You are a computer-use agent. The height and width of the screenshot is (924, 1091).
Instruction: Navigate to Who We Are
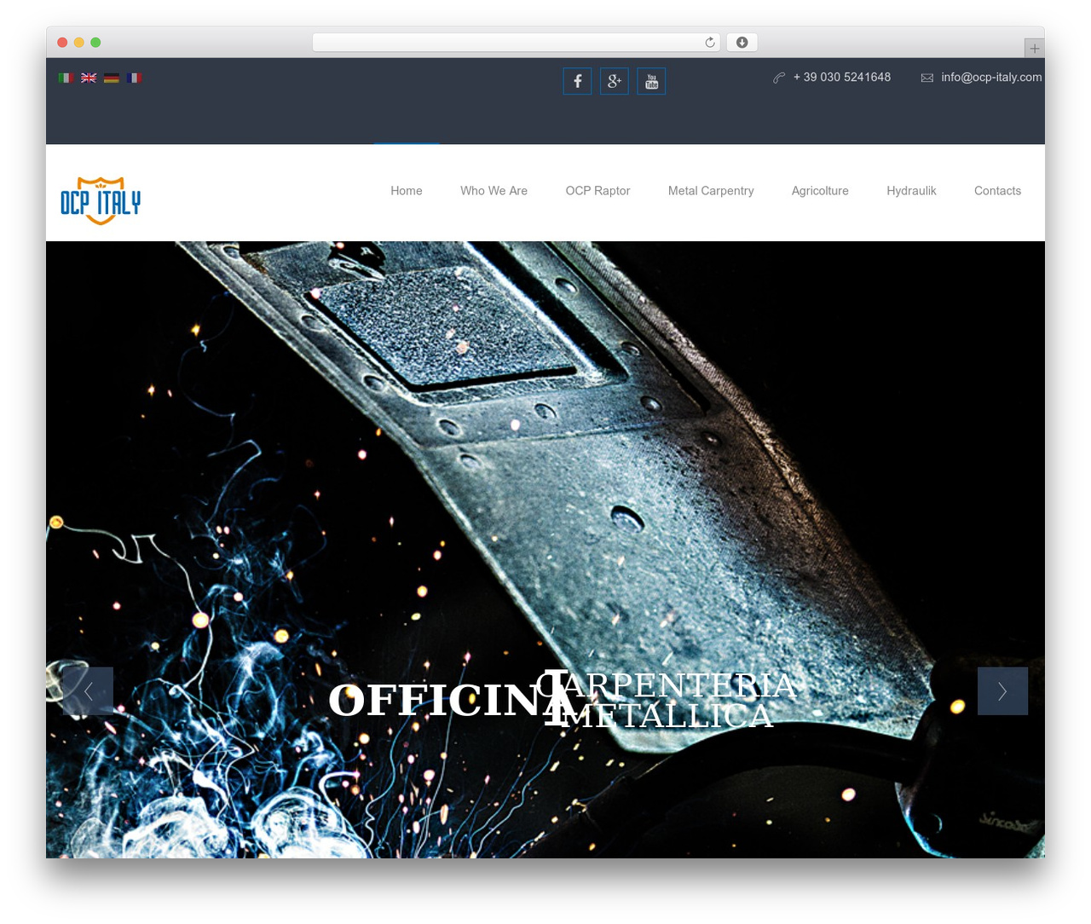[x=494, y=191]
